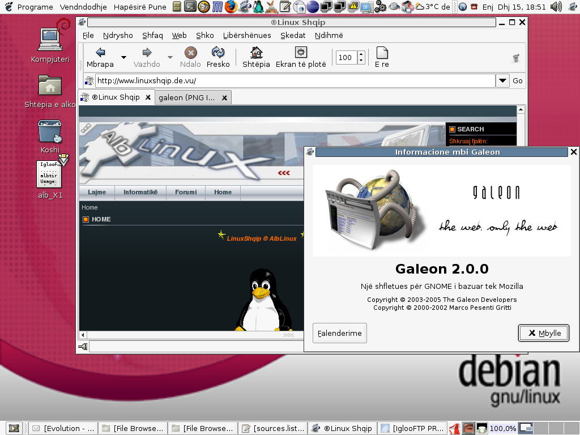Click the Vazhdo forward arrow icon

tap(147, 52)
